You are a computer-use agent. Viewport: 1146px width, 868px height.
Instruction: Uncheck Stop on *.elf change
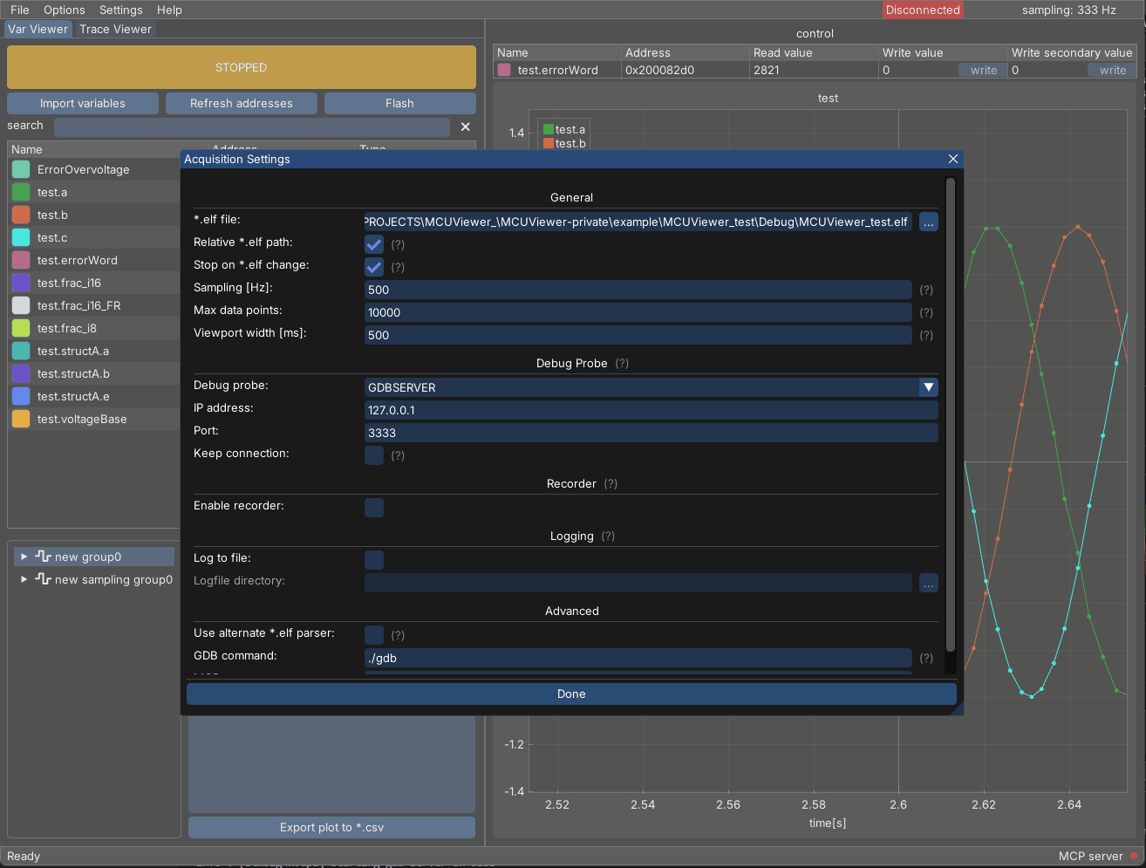(374, 267)
